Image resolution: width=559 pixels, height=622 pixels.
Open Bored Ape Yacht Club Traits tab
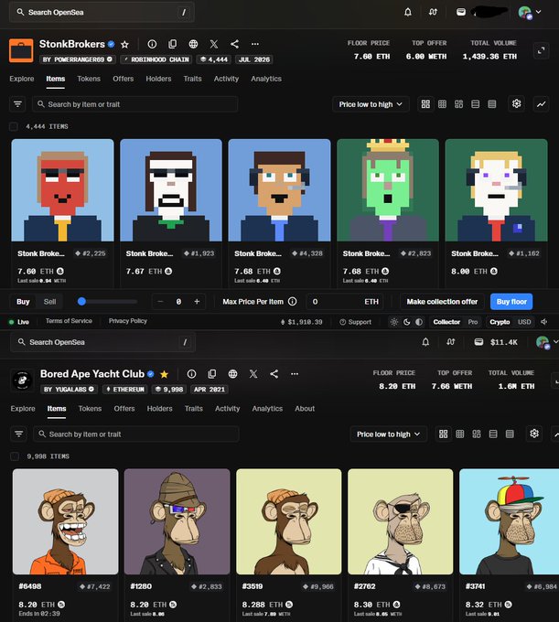[194, 408]
